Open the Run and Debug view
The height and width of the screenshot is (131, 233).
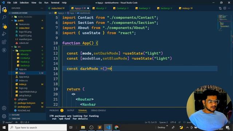4,34
